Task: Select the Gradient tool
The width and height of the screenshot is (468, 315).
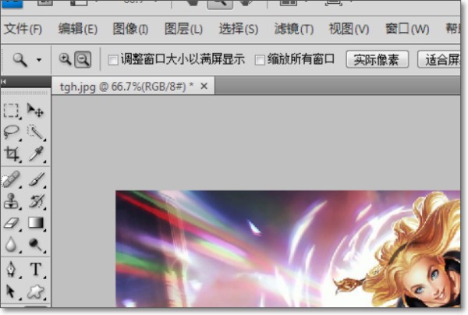Action: point(36,223)
